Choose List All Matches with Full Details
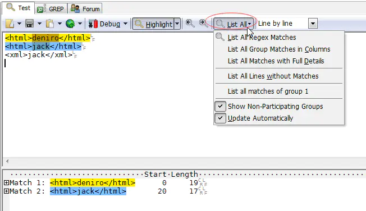This screenshot has width=366, height=211. point(279,61)
